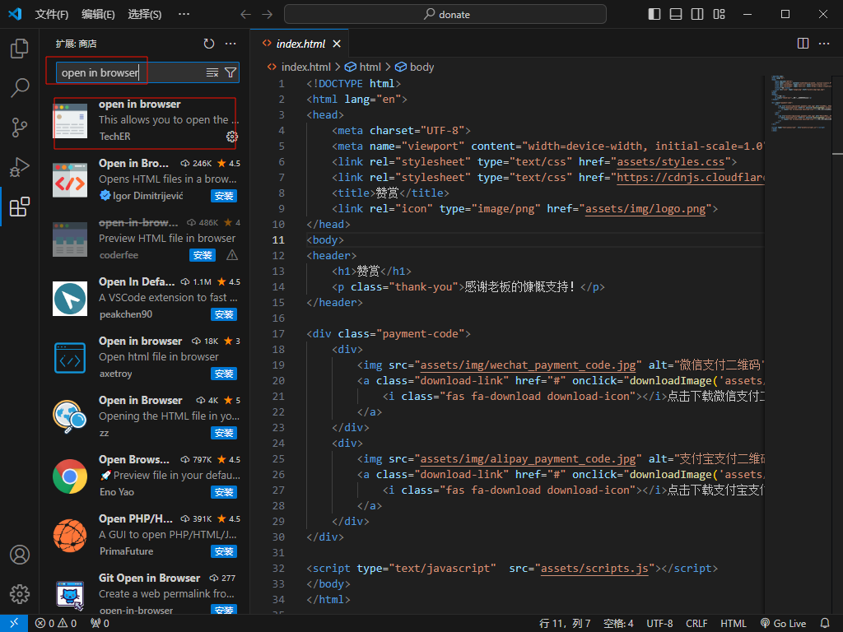
Task: Start Go Live server
Action: tap(784, 624)
